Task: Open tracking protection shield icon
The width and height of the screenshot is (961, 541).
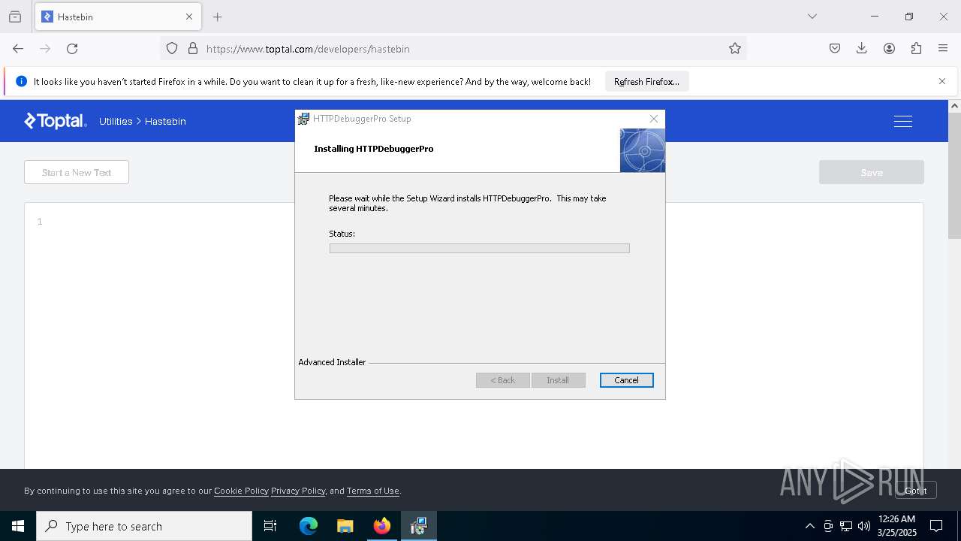Action: 172,49
